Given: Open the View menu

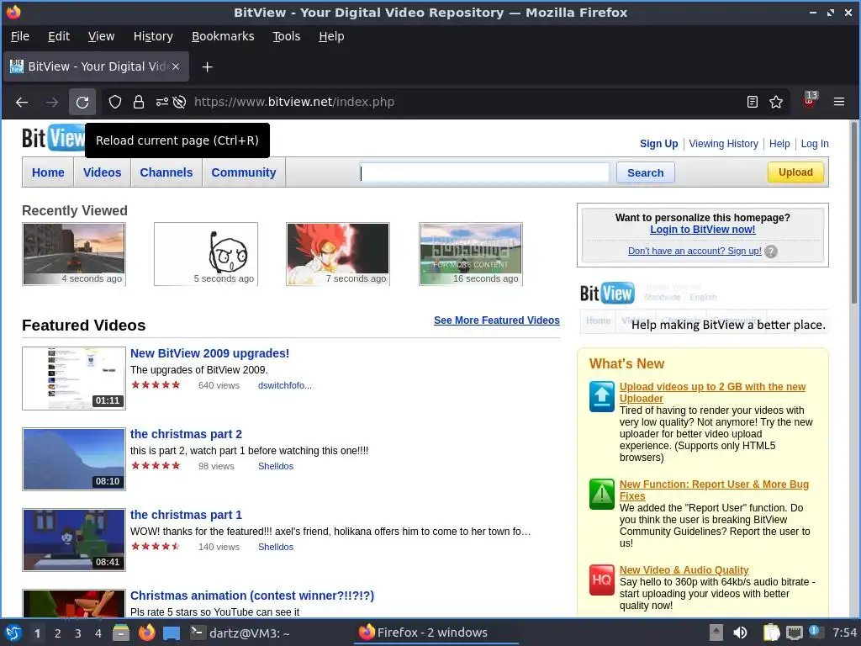Looking at the screenshot, I should pyautogui.click(x=101, y=36).
